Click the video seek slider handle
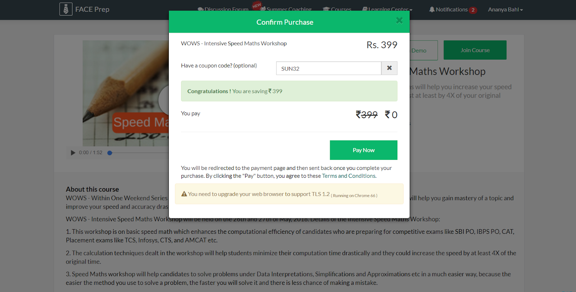 tap(110, 153)
